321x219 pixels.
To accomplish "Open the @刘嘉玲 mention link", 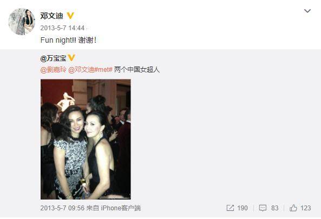I will point(54,70).
